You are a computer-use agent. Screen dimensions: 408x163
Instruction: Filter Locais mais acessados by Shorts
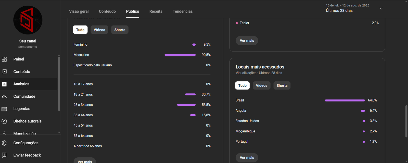coord(282,85)
